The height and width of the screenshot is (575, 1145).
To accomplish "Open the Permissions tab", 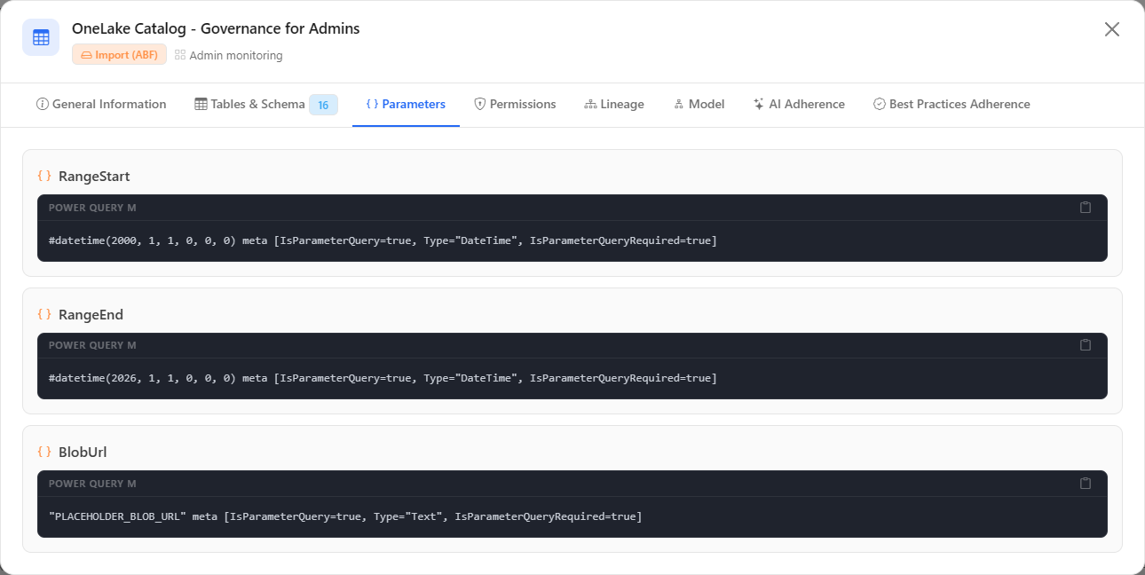I will click(x=515, y=105).
